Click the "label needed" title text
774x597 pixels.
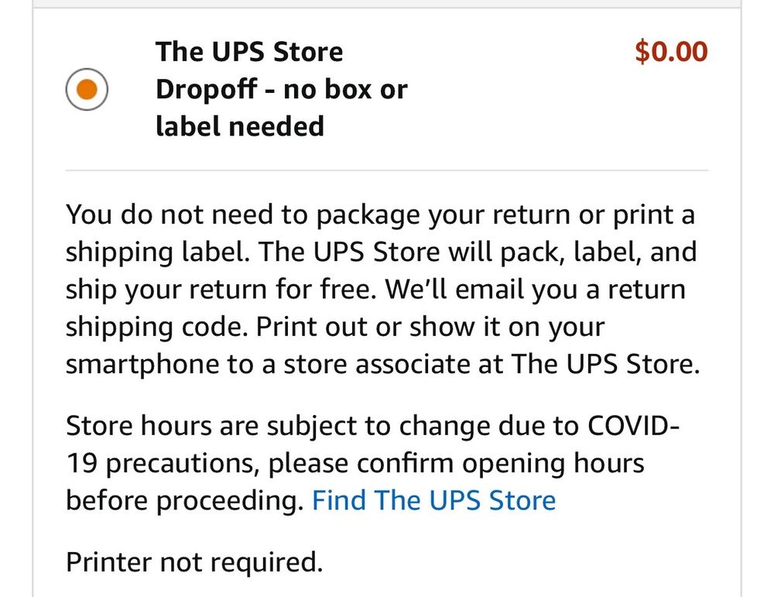pos(239,125)
